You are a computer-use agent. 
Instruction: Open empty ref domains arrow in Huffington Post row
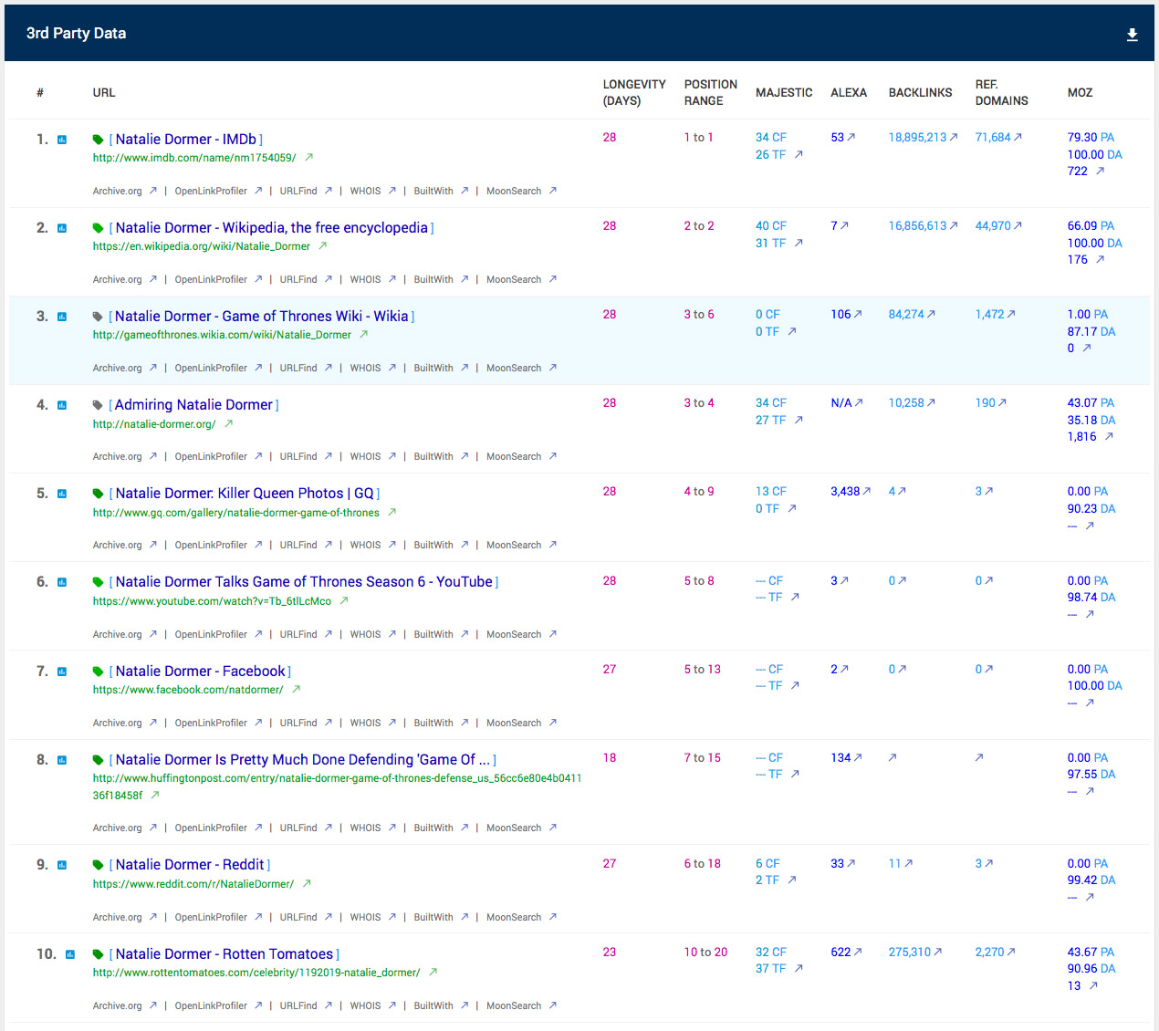pos(979,757)
